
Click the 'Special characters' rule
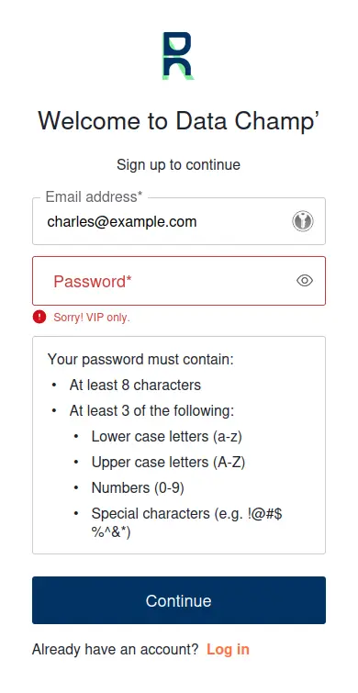pyautogui.click(x=187, y=523)
